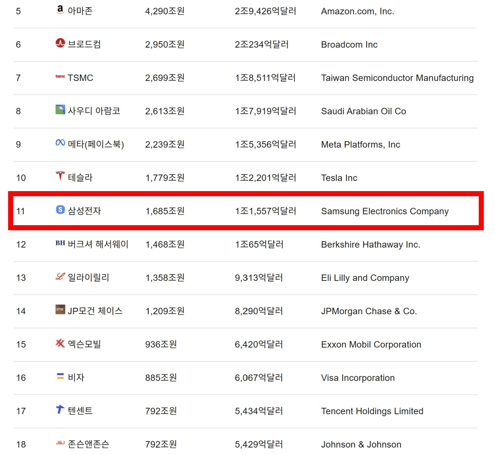The height and width of the screenshot is (455, 495).
Task: Select the 9,313억달러 dollar value
Action: pos(259,277)
